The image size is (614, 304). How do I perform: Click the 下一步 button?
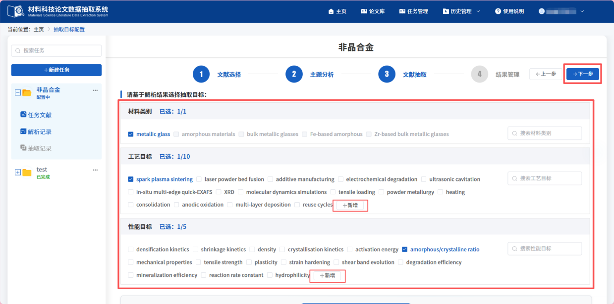coord(583,74)
